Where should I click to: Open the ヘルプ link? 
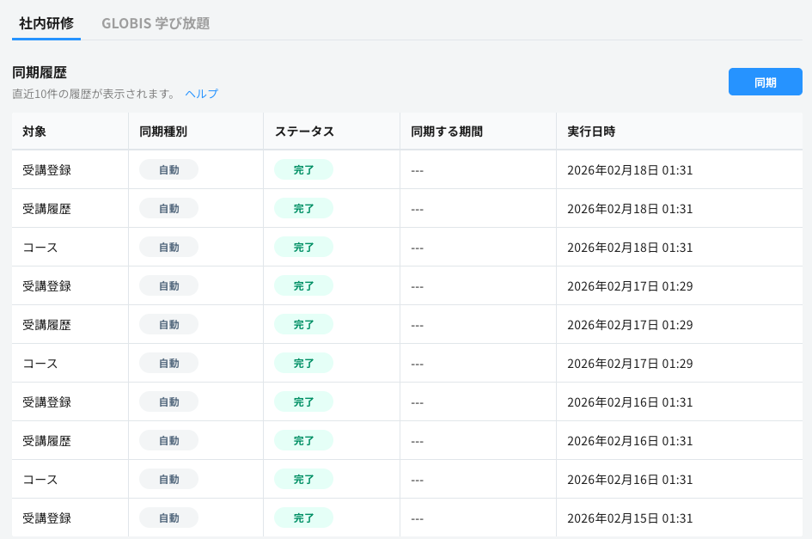(201, 94)
